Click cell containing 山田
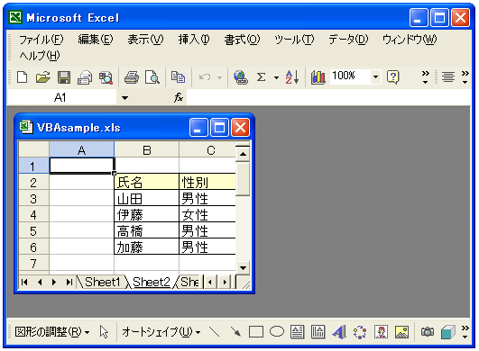 pos(147,199)
